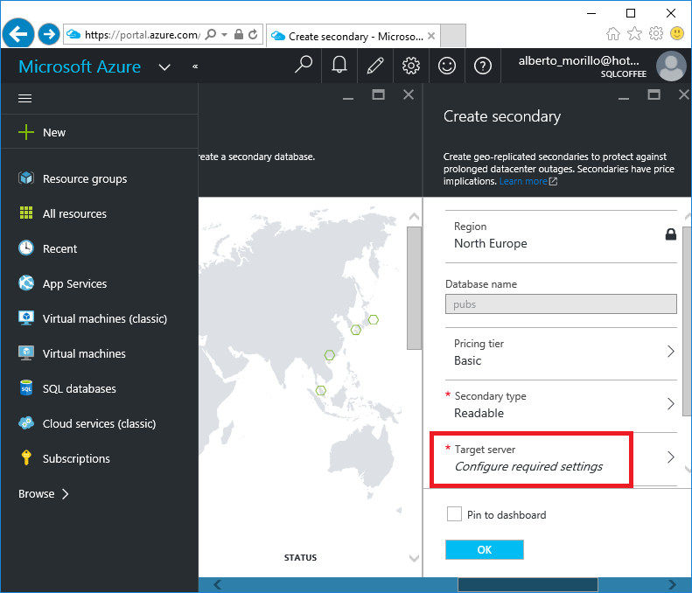Viewport: 692px width, 593px height.
Task: Click the horizontal scrollbar thumb at bottom
Action: tap(528, 584)
